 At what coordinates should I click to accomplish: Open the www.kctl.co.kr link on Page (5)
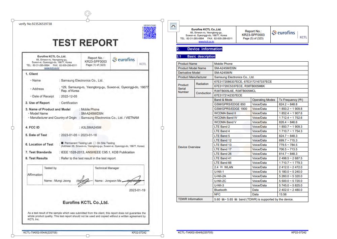coord(206,41)
